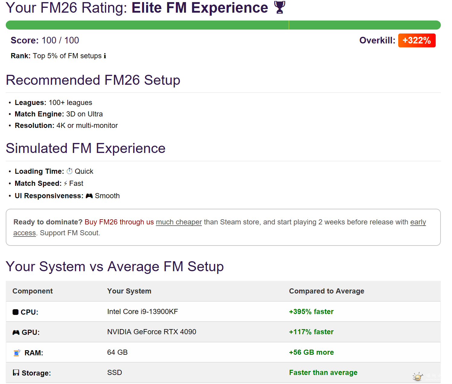Click the gamepad icon in GPU row
Image resolution: width=452 pixels, height=384 pixels.
[x=16, y=332]
